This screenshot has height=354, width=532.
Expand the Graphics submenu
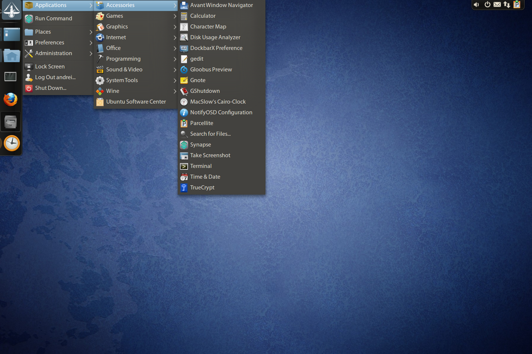(x=117, y=27)
